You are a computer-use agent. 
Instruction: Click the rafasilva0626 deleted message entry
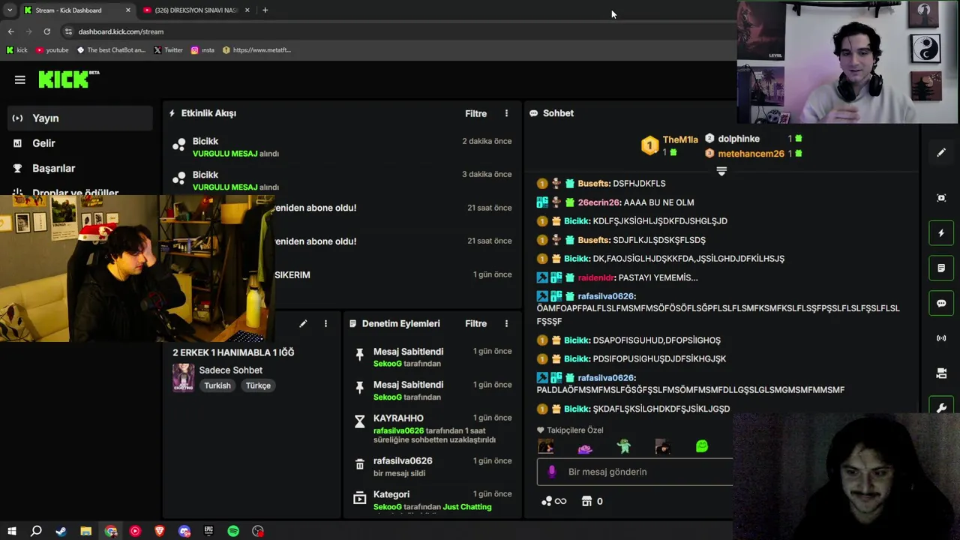click(432, 466)
